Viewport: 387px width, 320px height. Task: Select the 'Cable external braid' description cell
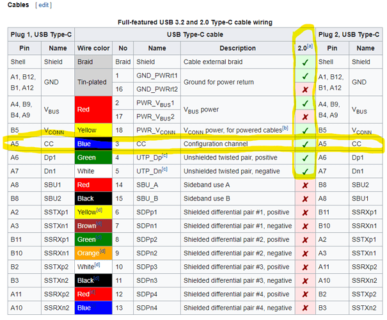238,61
